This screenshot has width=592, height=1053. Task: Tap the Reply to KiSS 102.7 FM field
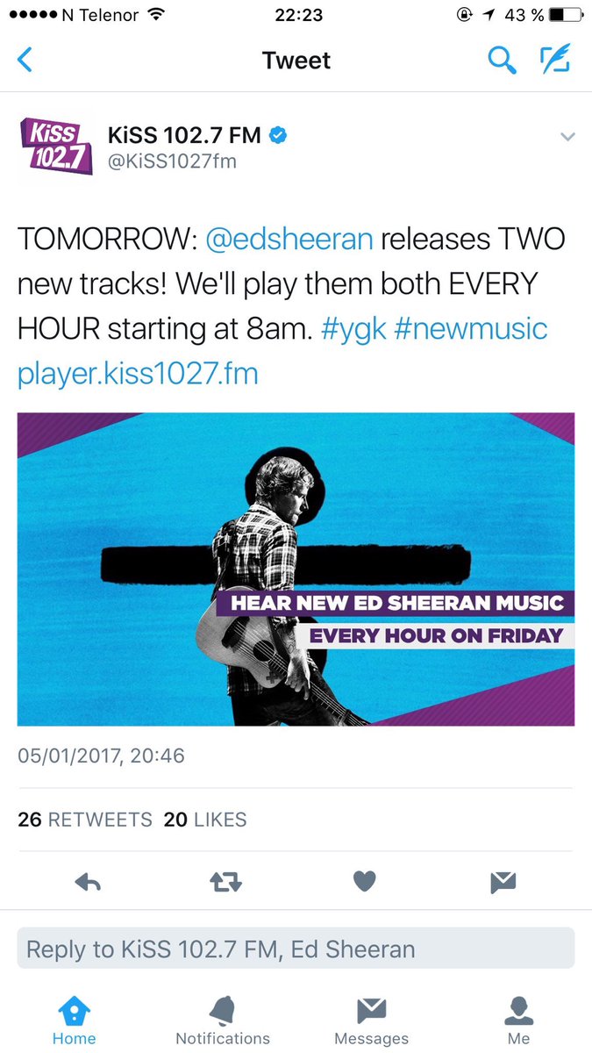[x=296, y=949]
